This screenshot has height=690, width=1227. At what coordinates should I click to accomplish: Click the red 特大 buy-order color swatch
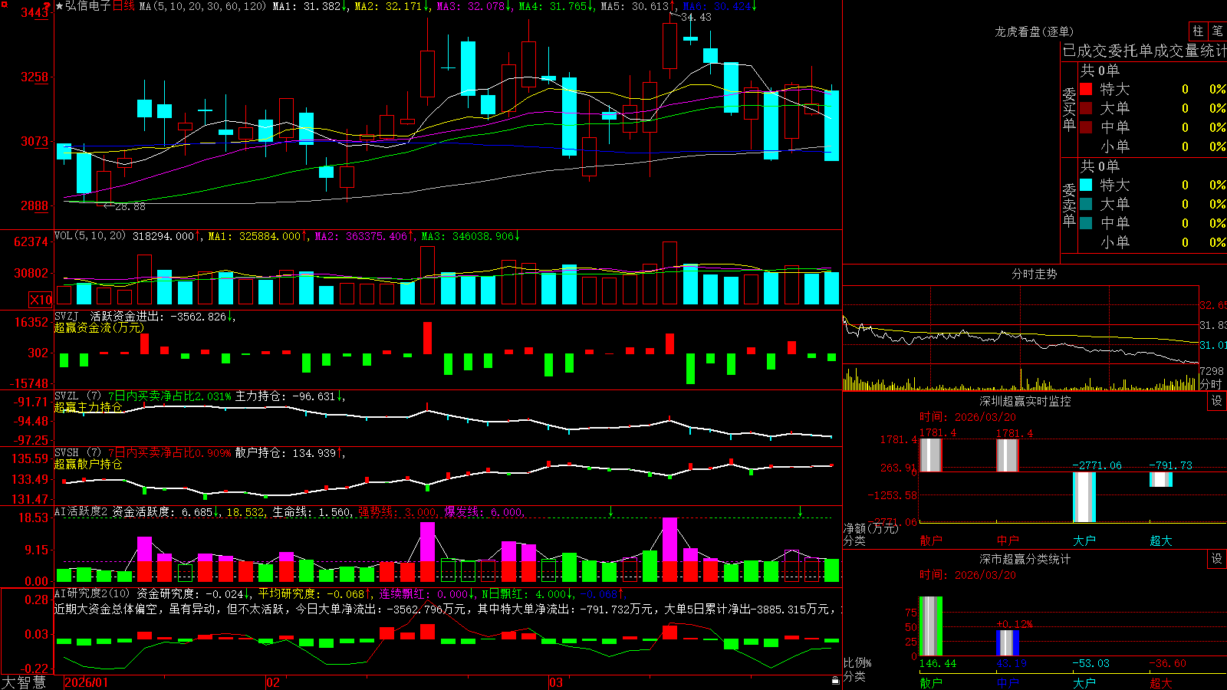[x=1086, y=89]
